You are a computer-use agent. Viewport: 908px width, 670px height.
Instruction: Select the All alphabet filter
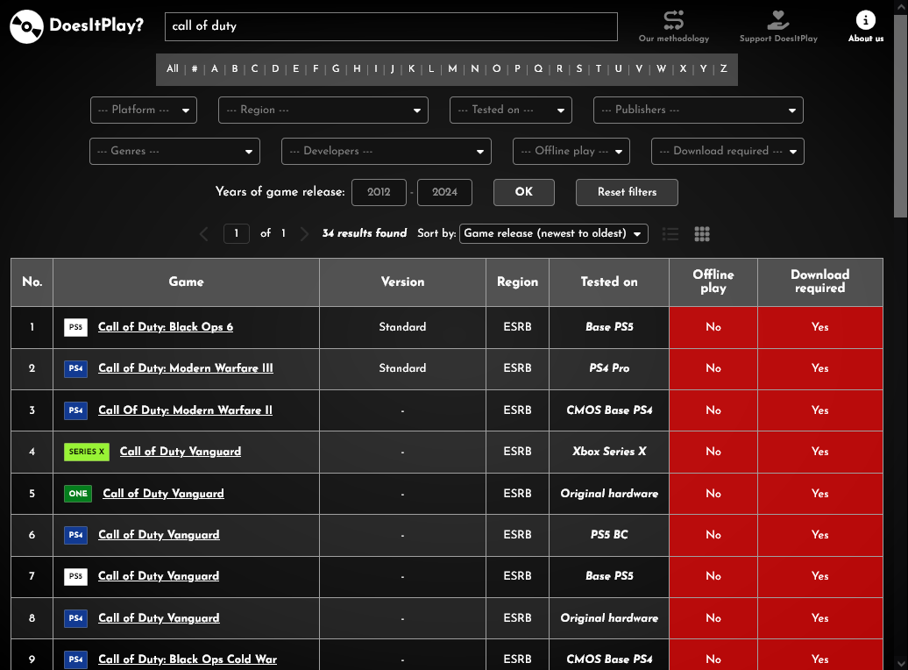173,69
